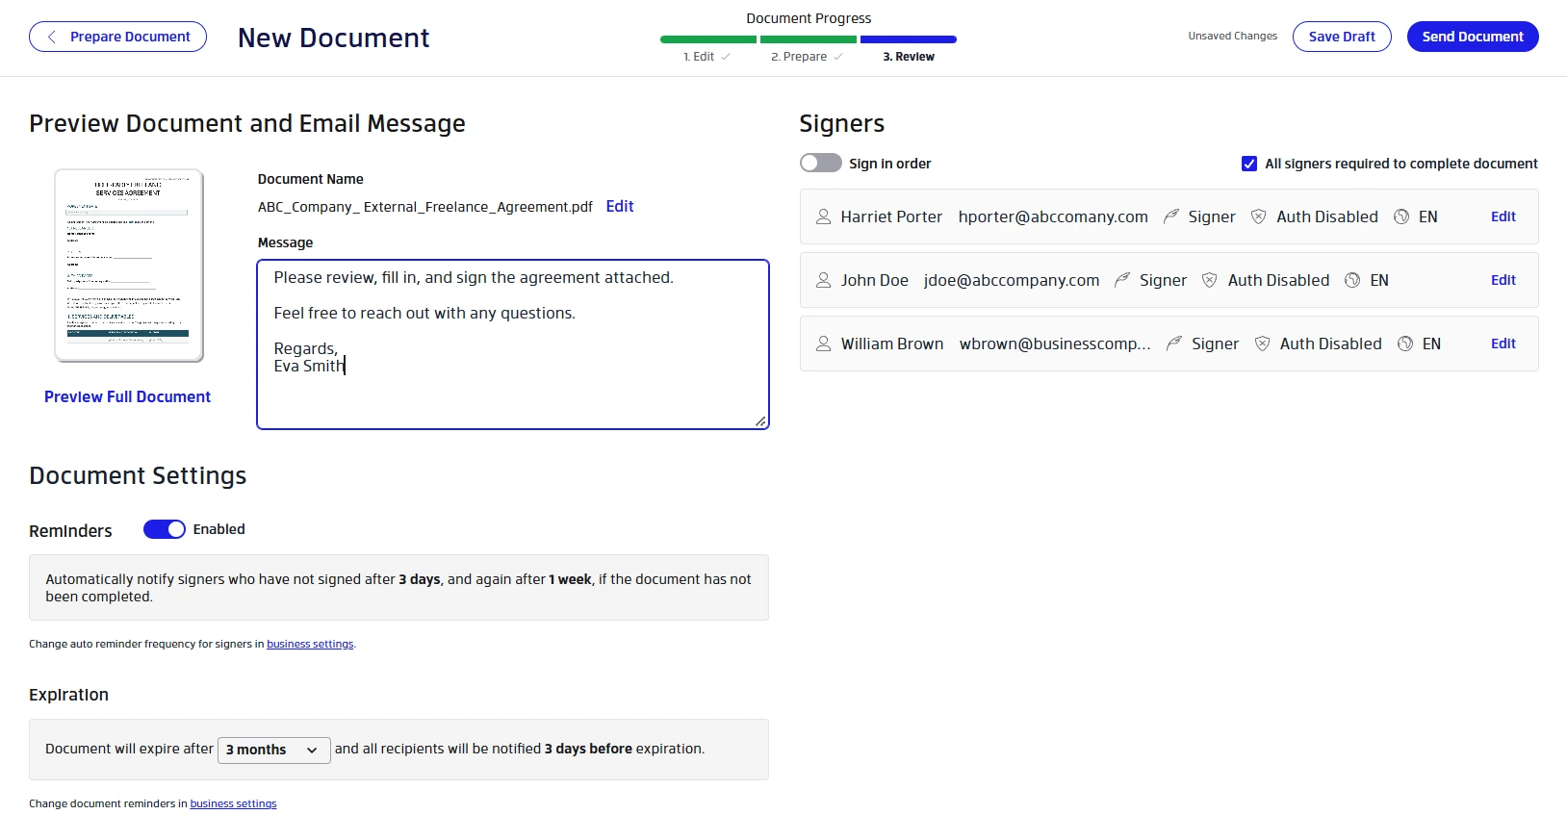Edit the document name
This screenshot has width=1567, height=840.
coord(620,206)
